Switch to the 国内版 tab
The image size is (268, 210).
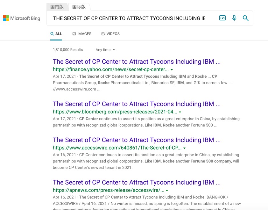pyautogui.click(x=57, y=7)
